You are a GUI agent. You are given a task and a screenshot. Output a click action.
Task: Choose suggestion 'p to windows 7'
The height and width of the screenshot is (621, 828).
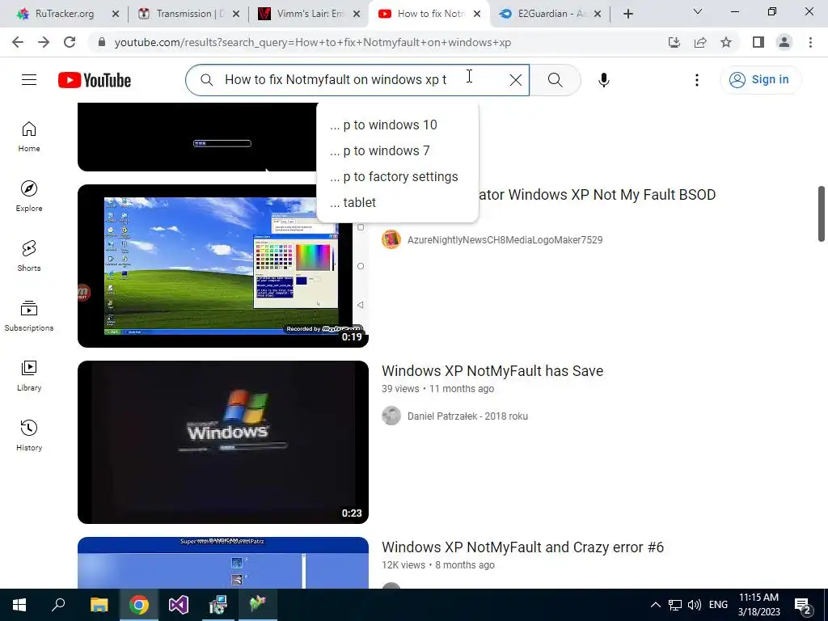click(x=396, y=151)
